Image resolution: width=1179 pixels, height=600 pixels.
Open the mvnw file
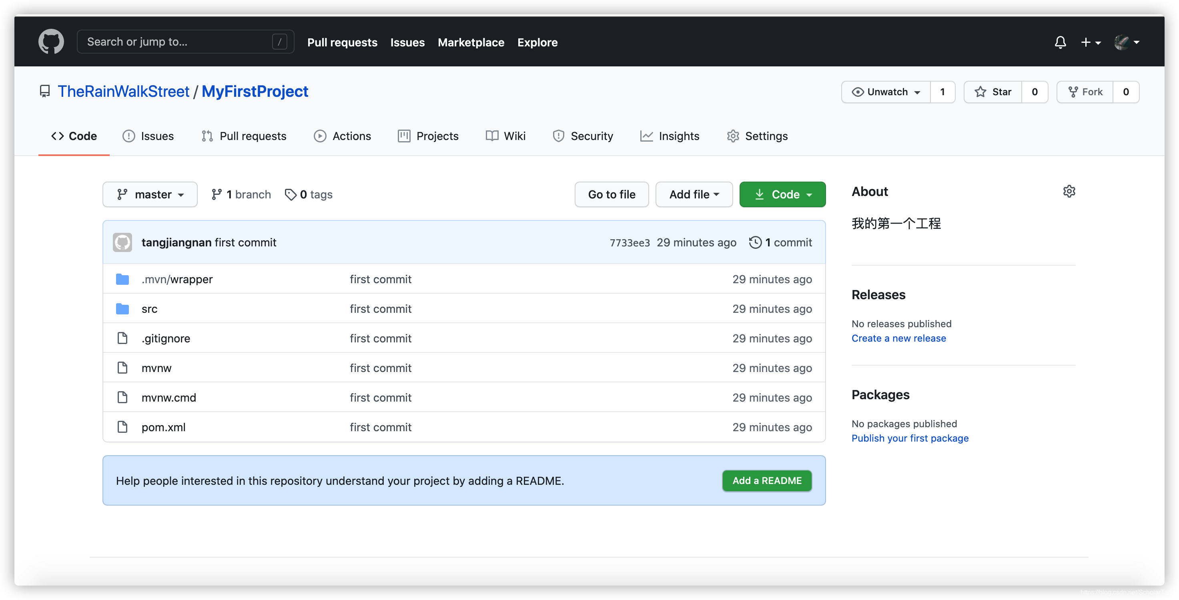pos(156,368)
